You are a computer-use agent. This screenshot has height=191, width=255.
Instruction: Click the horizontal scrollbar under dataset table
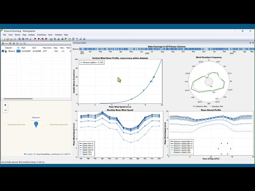point(18,99)
